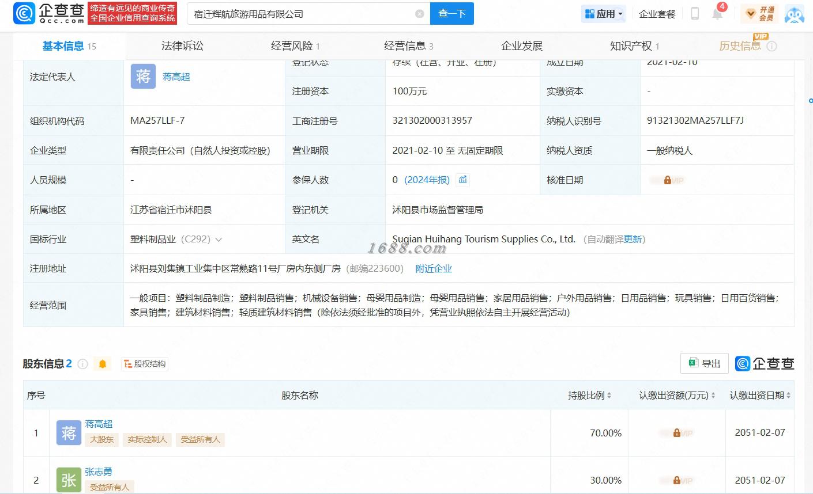Image resolution: width=813 pixels, height=494 pixels.
Task: Select the 企业发展 tab
Action: click(522, 46)
